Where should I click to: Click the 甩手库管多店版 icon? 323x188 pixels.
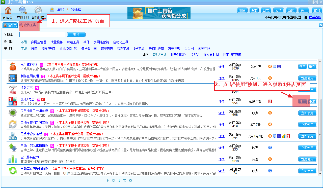pos(13,136)
